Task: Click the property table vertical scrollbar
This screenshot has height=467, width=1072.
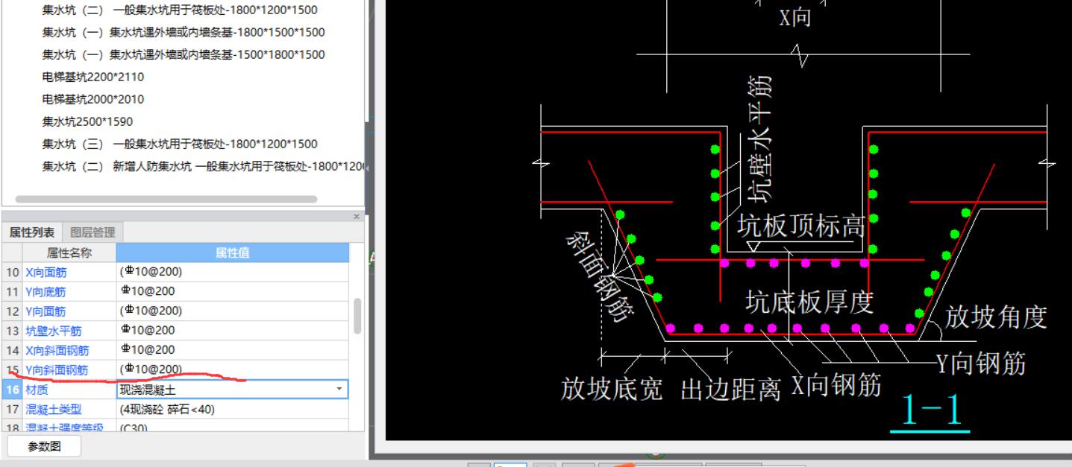Action: pyautogui.click(x=357, y=316)
